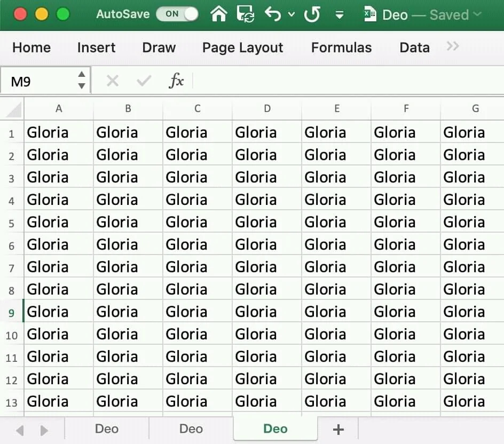Click the next sheet navigation arrow
The width and height of the screenshot is (504, 444).
pos(44,430)
